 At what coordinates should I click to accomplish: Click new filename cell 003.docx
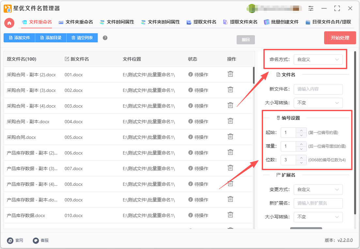click(73, 106)
